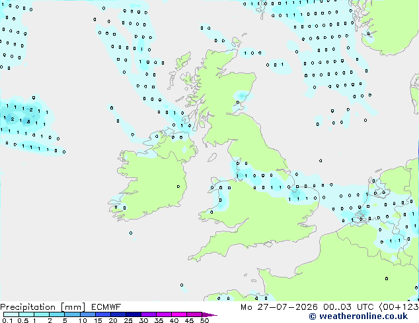Click the 'ECMWF' model label
The image size is (419, 323).
click(x=106, y=307)
